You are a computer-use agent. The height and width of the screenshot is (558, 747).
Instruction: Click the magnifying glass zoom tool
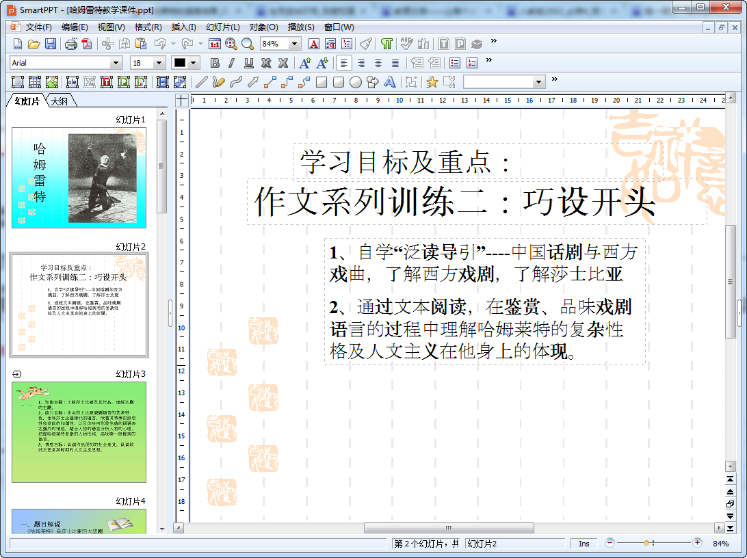click(247, 44)
